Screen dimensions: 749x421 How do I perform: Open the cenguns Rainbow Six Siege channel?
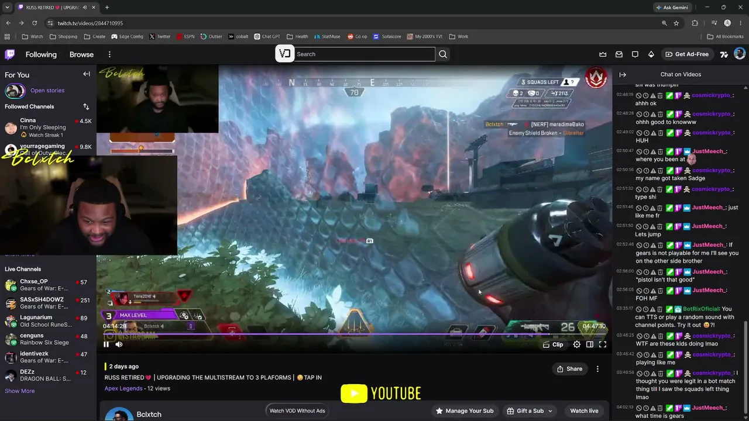[48, 339]
